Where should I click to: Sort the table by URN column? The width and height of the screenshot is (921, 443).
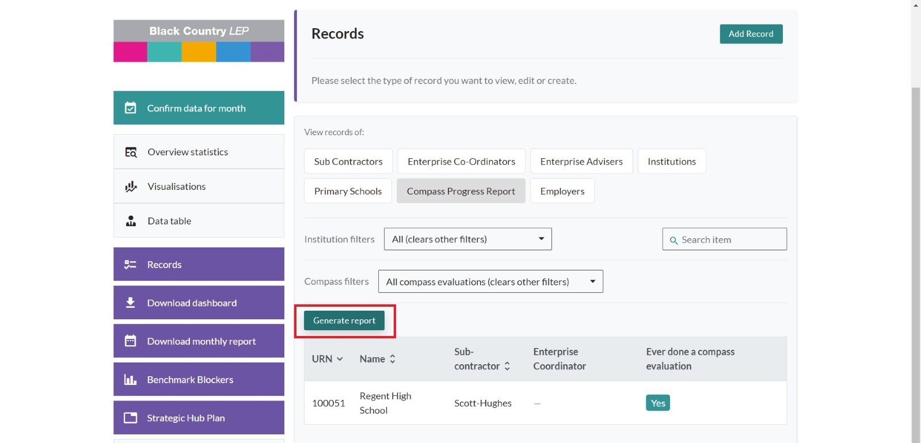click(328, 359)
